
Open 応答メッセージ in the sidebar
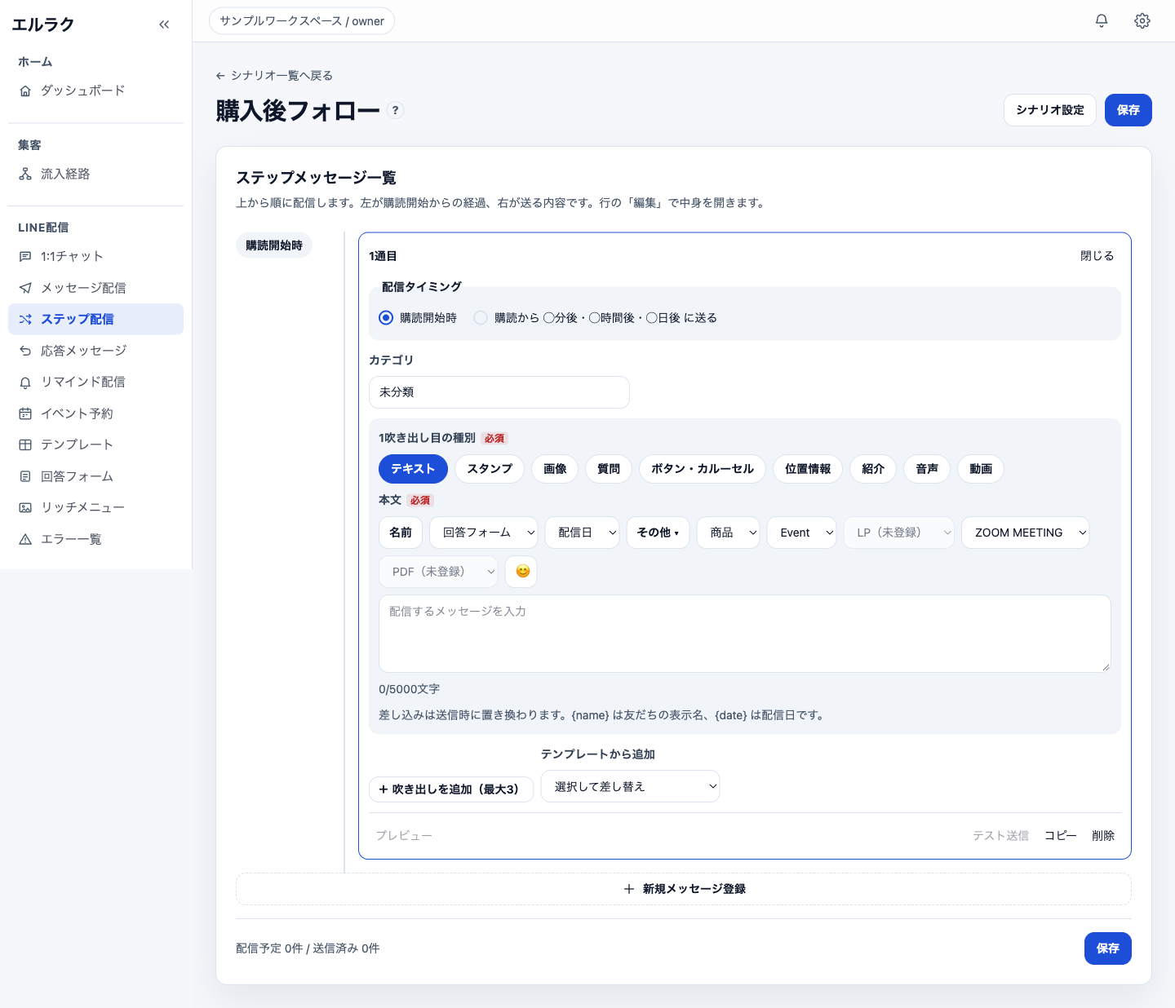click(95, 351)
